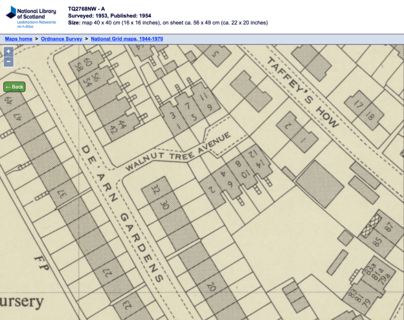
Task: Click building number 32 on the map
Action: click(x=155, y=190)
